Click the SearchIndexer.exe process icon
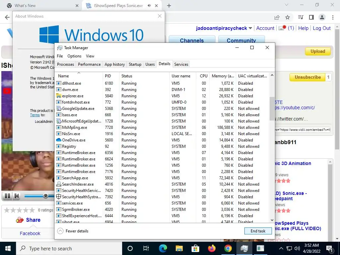Image resolution: width=340 pixels, height=255 pixels. click(58, 184)
